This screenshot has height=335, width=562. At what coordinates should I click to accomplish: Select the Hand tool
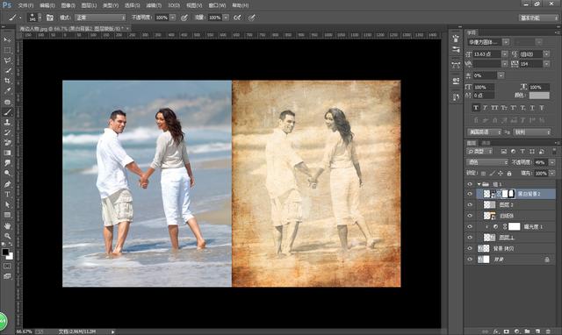point(7,226)
